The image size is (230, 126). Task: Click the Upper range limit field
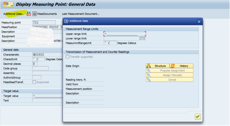coord(125,34)
